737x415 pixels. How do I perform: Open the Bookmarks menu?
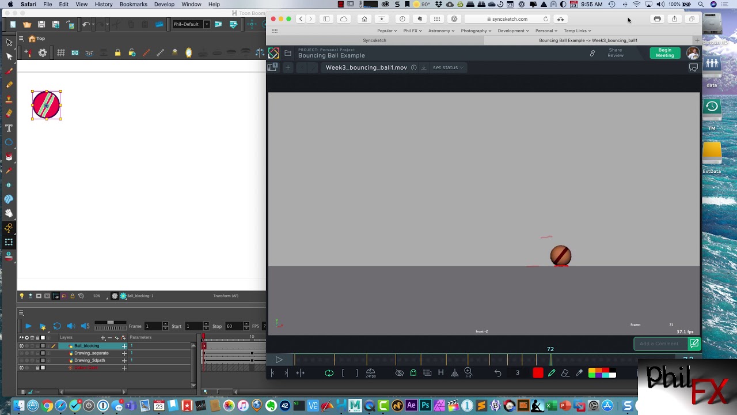click(x=133, y=4)
